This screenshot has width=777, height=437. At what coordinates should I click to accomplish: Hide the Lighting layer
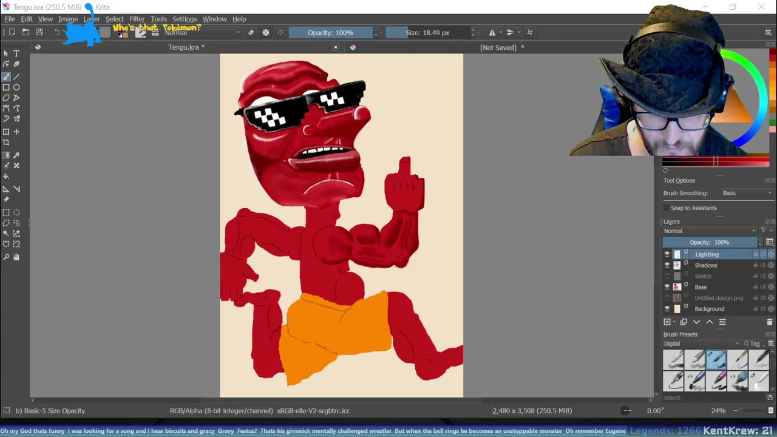[667, 254]
